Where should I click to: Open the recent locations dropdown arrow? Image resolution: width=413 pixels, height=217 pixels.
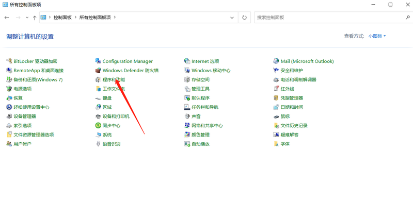pyautogui.click(x=27, y=18)
